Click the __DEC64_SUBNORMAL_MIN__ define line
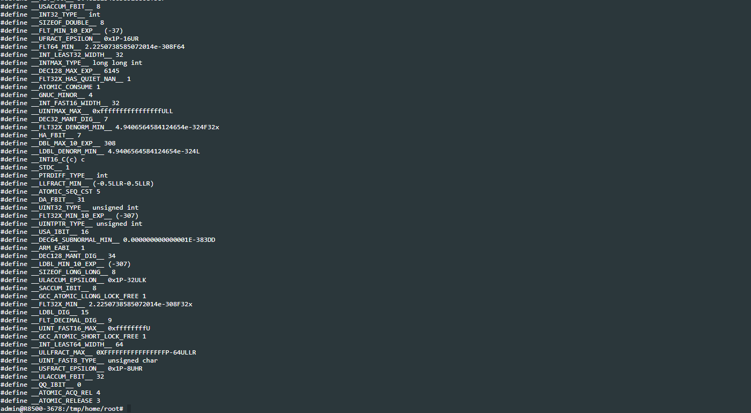Viewport: 751px width, 413px height. pos(108,240)
